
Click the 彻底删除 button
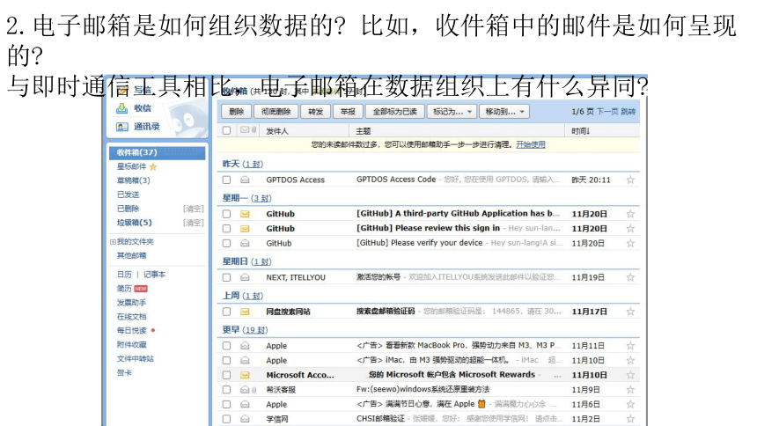pyautogui.click(x=276, y=112)
